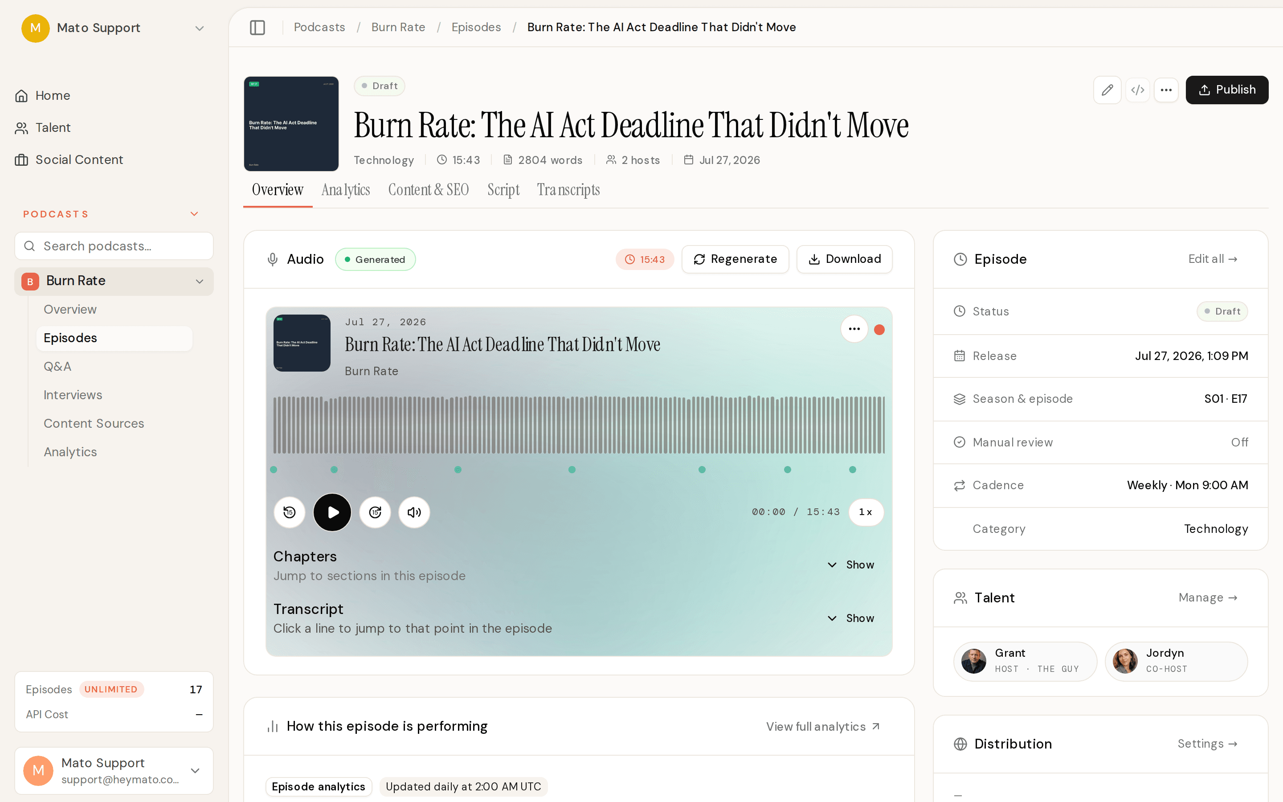The width and height of the screenshot is (1283, 802).
Task: Toggle the volume mute button
Action: coord(414,512)
